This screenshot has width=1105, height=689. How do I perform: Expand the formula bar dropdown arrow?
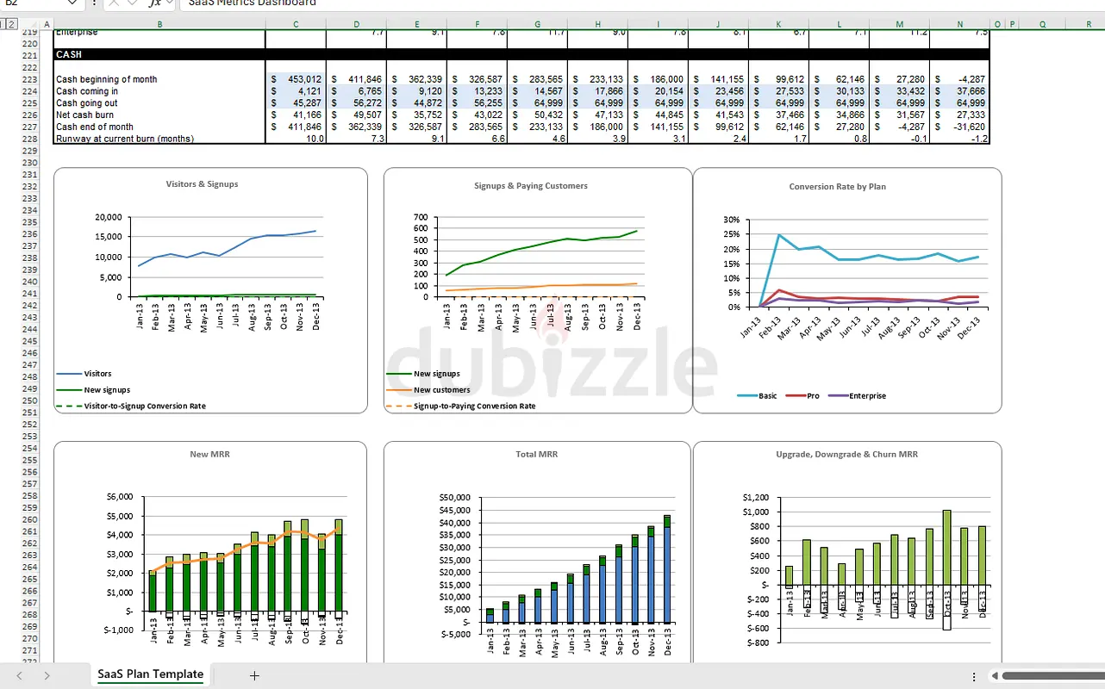click(x=171, y=3)
